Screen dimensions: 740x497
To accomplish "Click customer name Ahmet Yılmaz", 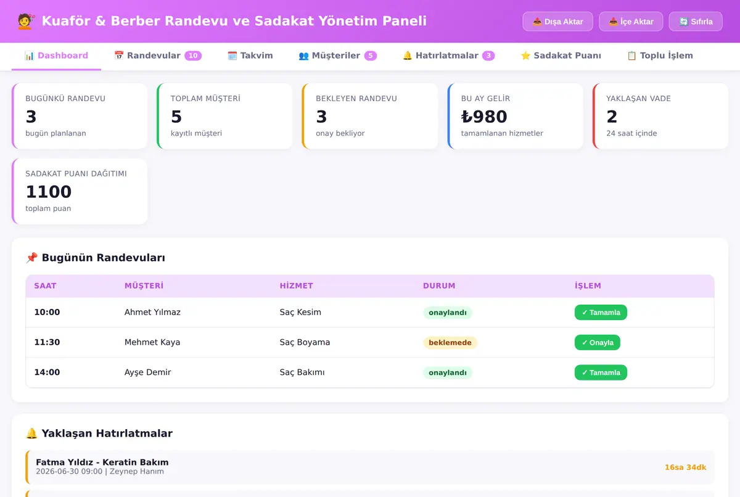I will 152,313.
